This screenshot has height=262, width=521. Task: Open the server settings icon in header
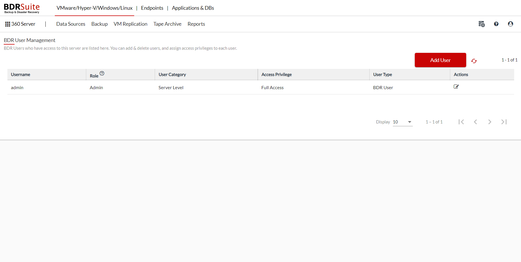pos(482,24)
